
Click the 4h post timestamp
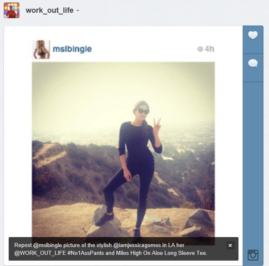pos(210,49)
